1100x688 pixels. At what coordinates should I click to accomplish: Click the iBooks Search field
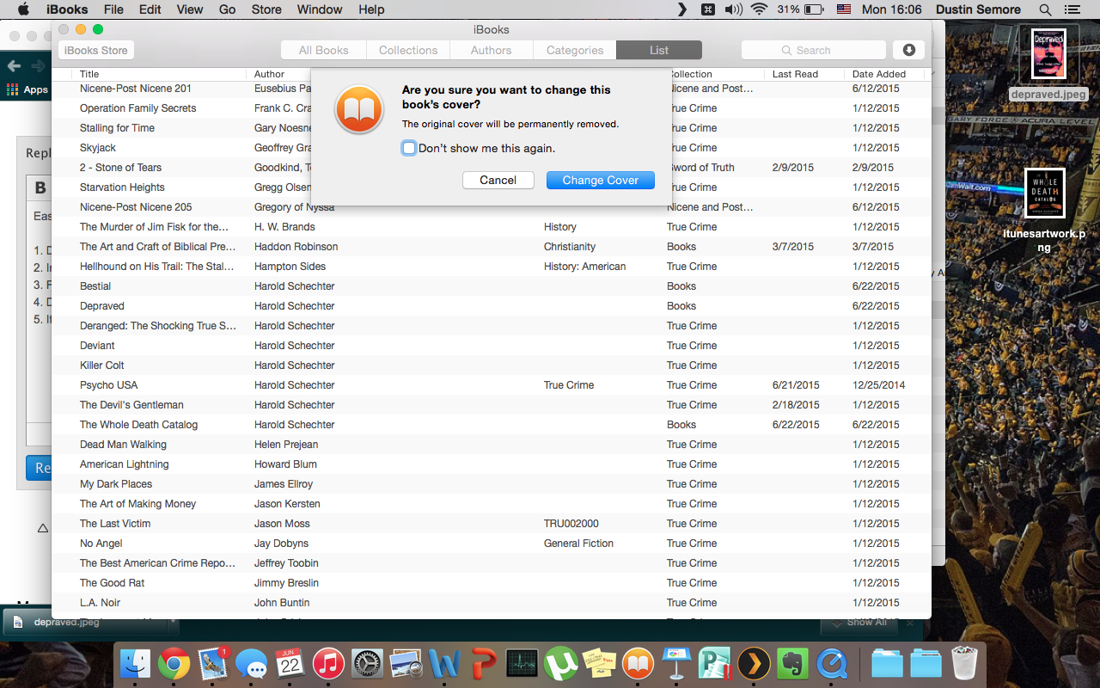click(813, 51)
